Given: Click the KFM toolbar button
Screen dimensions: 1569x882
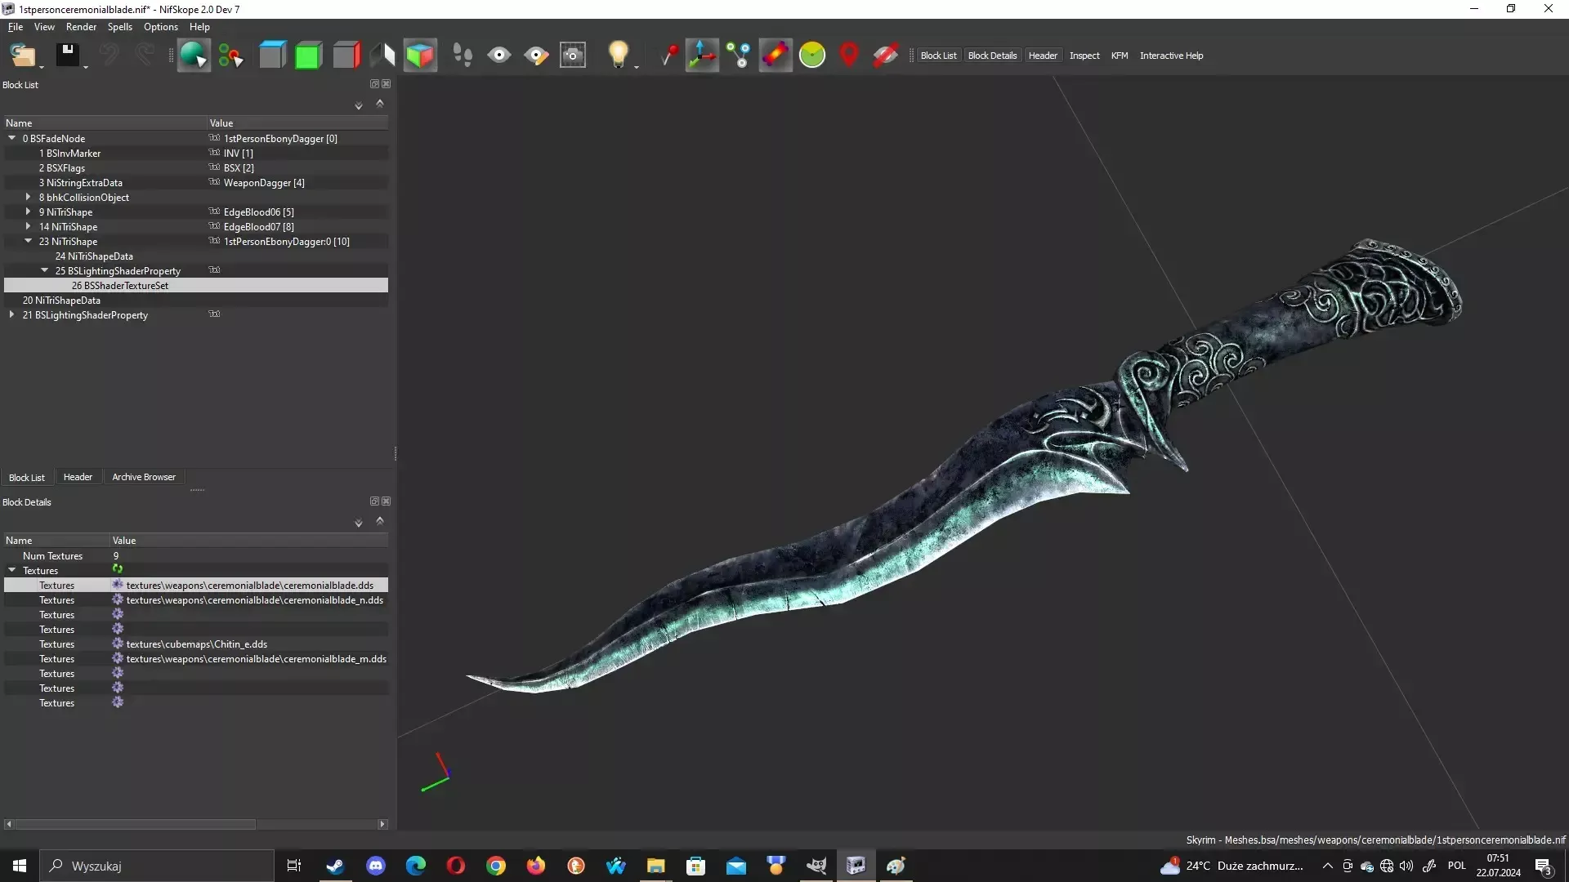Looking at the screenshot, I should [x=1120, y=56].
